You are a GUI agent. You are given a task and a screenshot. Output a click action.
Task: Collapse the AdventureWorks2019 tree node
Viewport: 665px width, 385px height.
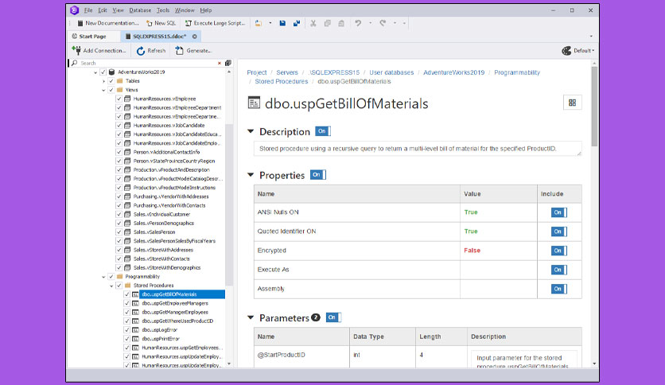point(95,72)
